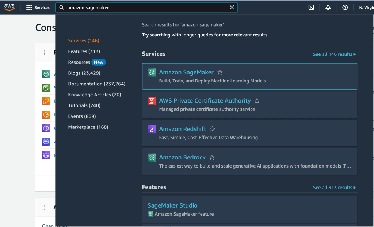
Task: Open the SageMaker Studio feature link
Action: tap(172, 205)
